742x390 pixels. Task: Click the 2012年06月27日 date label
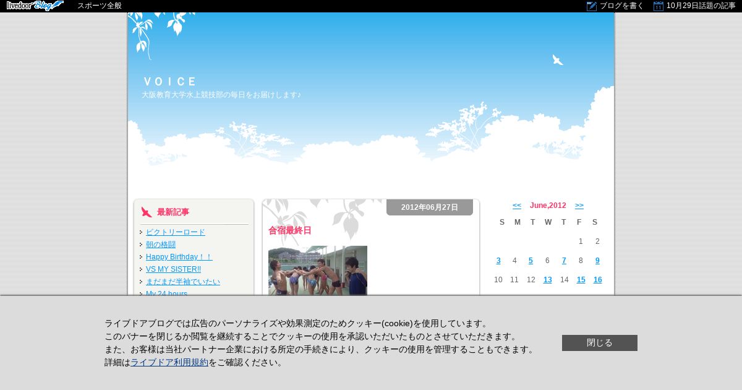coord(430,207)
